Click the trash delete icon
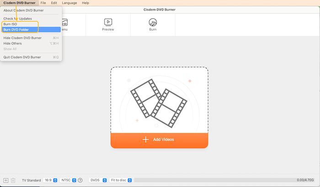 coord(13,180)
